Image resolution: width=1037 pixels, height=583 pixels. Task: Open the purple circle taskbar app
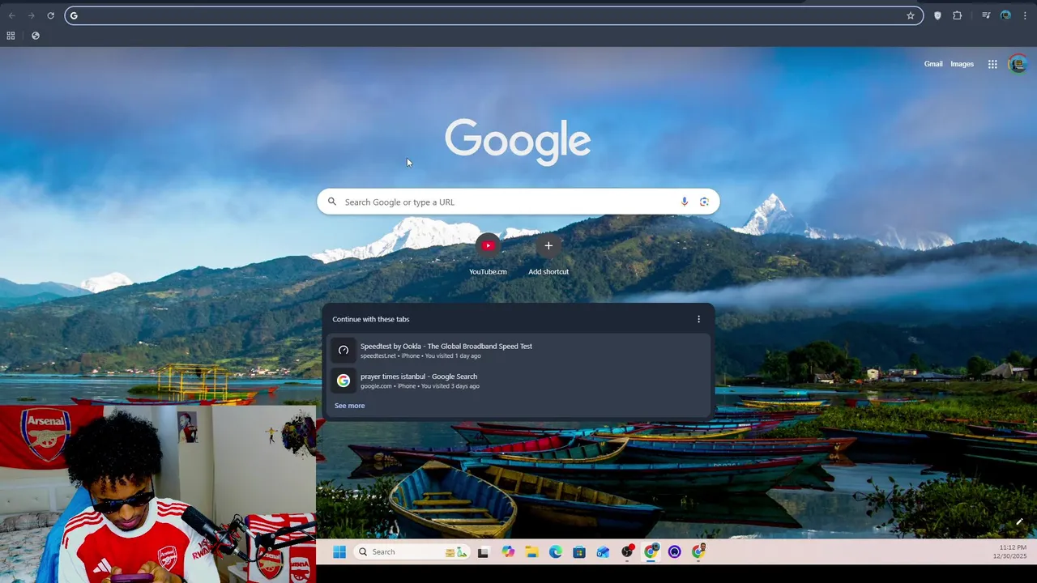coord(675,552)
